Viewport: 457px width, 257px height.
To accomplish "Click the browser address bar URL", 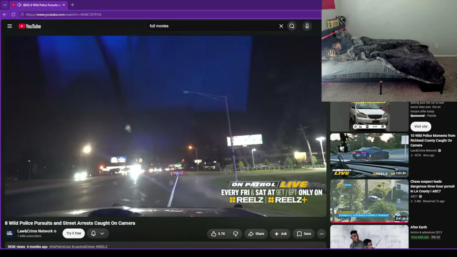I will pos(64,15).
